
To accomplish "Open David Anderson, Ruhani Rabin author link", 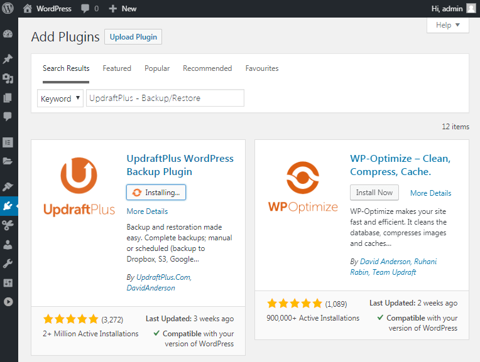I will pos(393,267).
